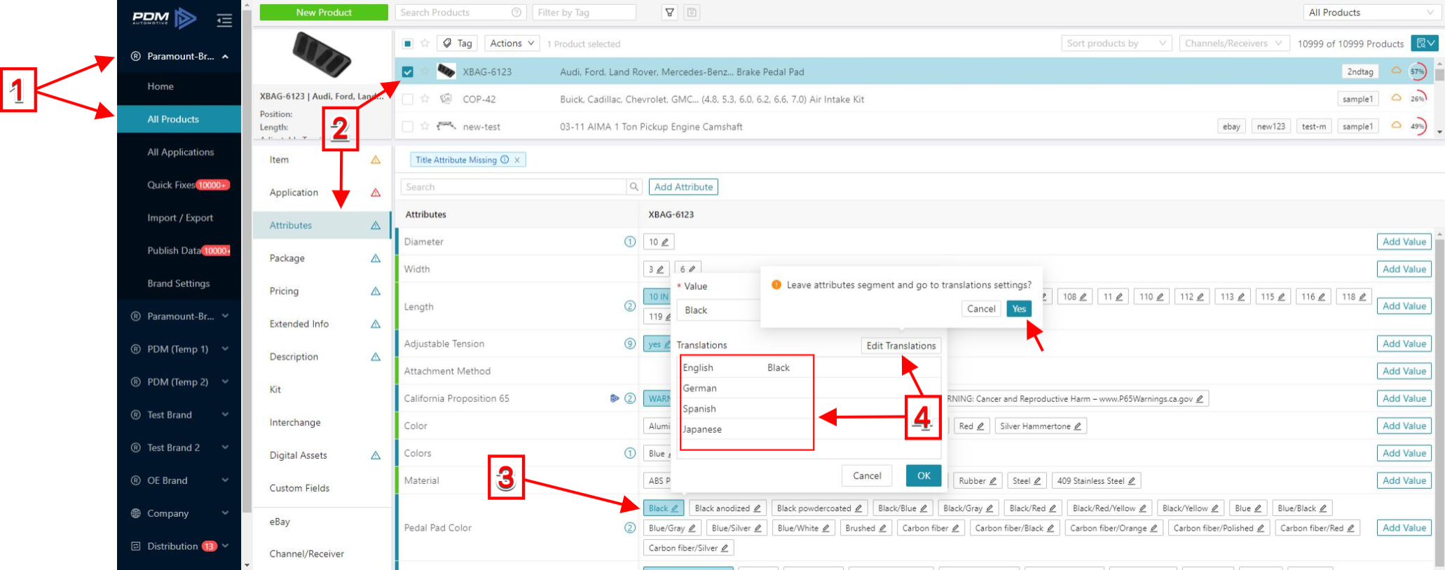Open the Home menu item

point(160,86)
